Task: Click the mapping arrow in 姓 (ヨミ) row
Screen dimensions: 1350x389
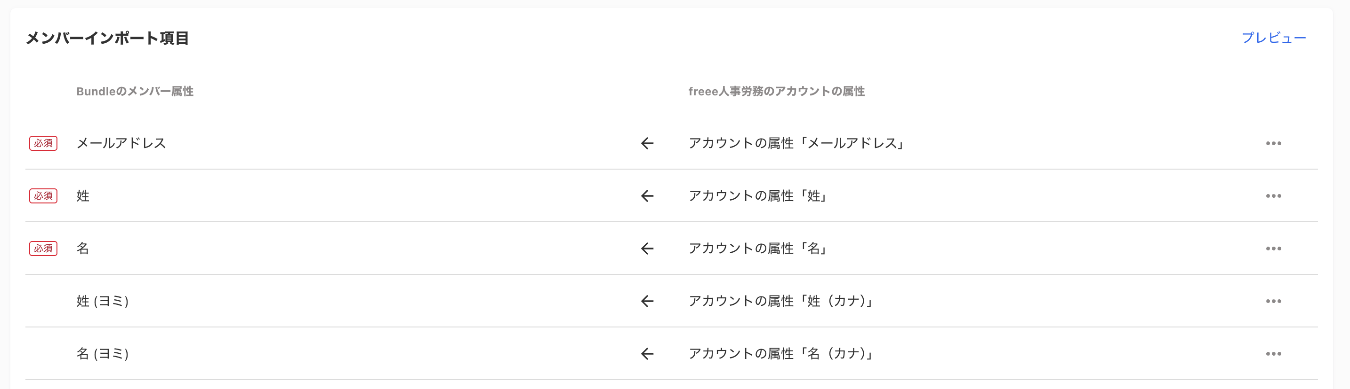Action: click(x=647, y=301)
